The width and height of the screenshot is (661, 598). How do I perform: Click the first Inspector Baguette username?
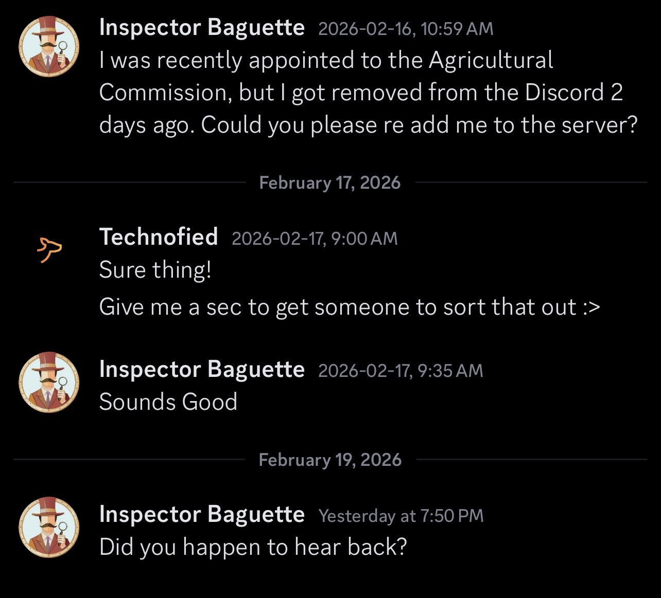tap(202, 27)
